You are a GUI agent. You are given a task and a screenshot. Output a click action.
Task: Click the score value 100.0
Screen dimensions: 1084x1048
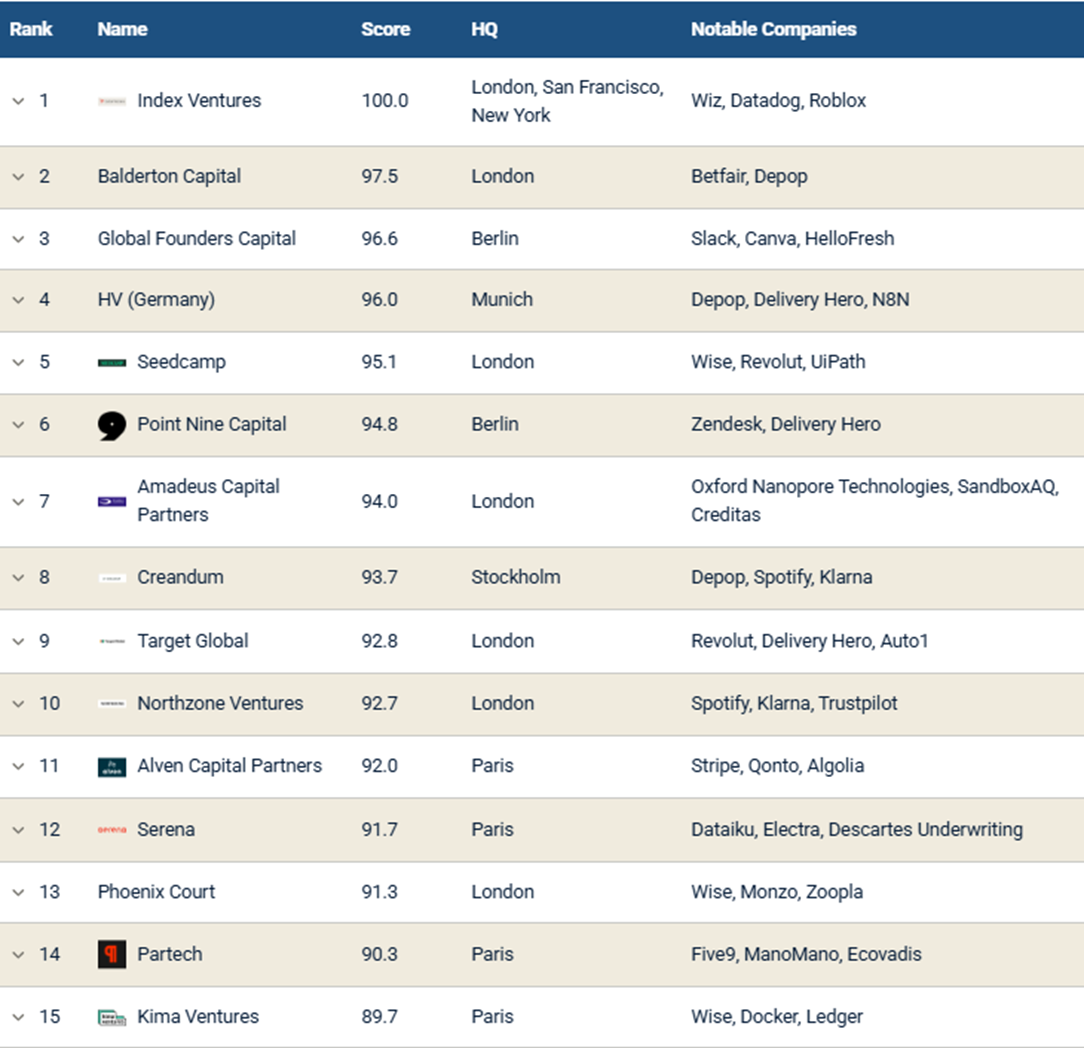tap(385, 101)
